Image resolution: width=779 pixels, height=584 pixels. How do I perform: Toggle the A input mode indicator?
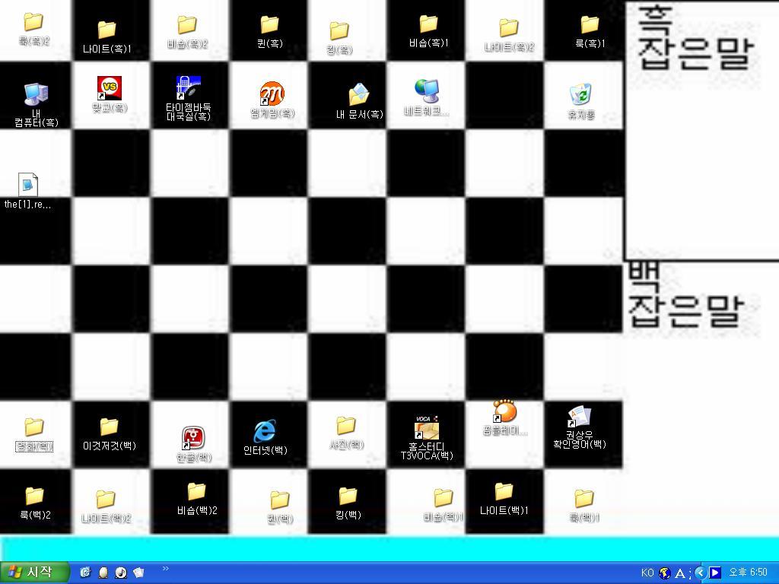[680, 573]
